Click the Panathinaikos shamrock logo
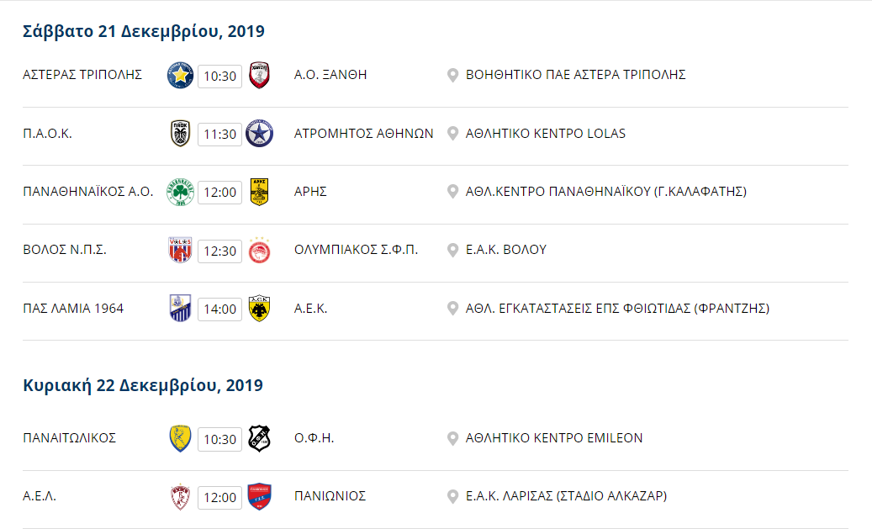This screenshot has width=872, height=529. (x=180, y=192)
